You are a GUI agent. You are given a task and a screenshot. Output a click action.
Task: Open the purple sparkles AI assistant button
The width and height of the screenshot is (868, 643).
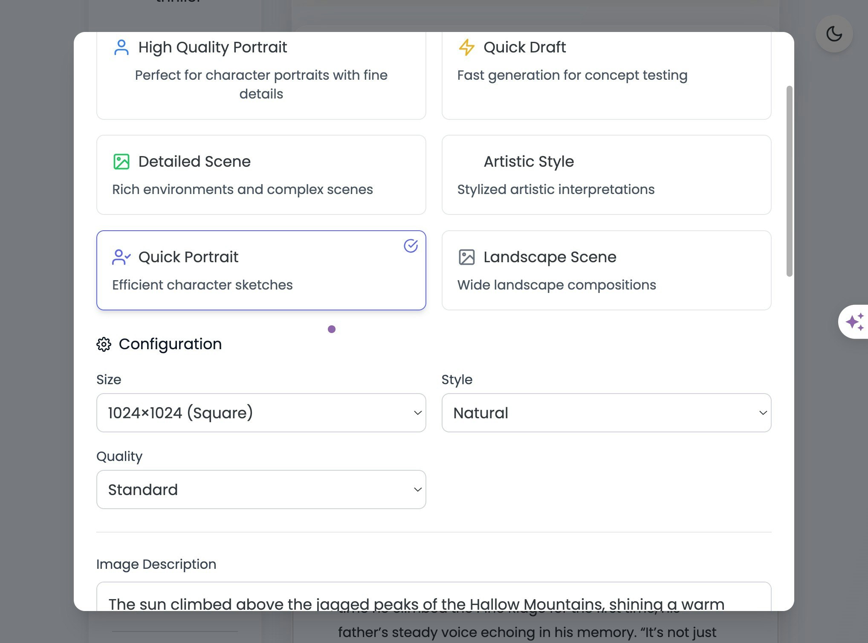click(854, 322)
